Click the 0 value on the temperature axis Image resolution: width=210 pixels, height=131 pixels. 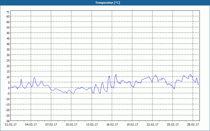pyautogui.click(x=9, y=88)
